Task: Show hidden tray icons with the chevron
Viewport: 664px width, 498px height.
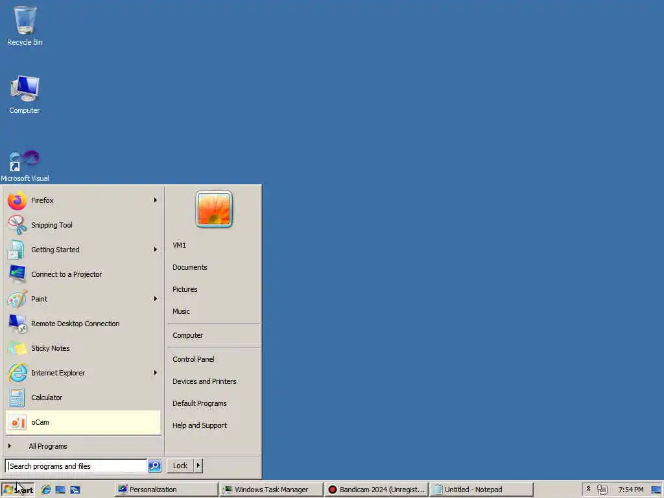Action: pyautogui.click(x=588, y=489)
